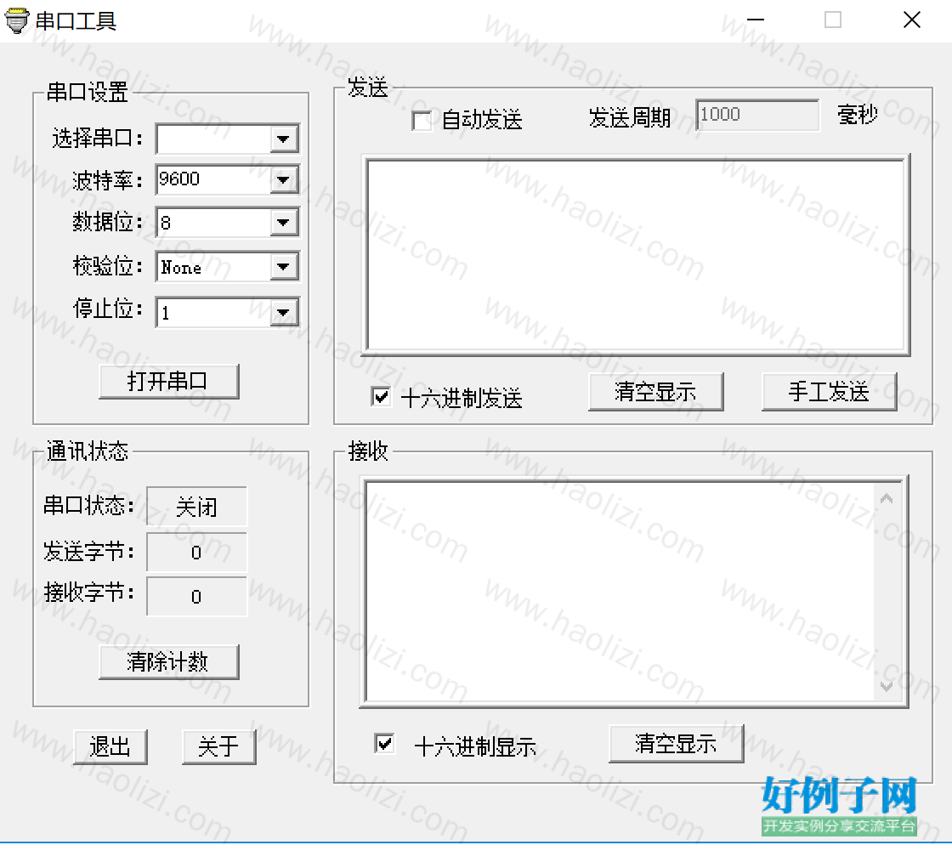The height and width of the screenshot is (845, 952).
Task: Click 清空显示 in the 接收 panel
Action: coord(676,744)
